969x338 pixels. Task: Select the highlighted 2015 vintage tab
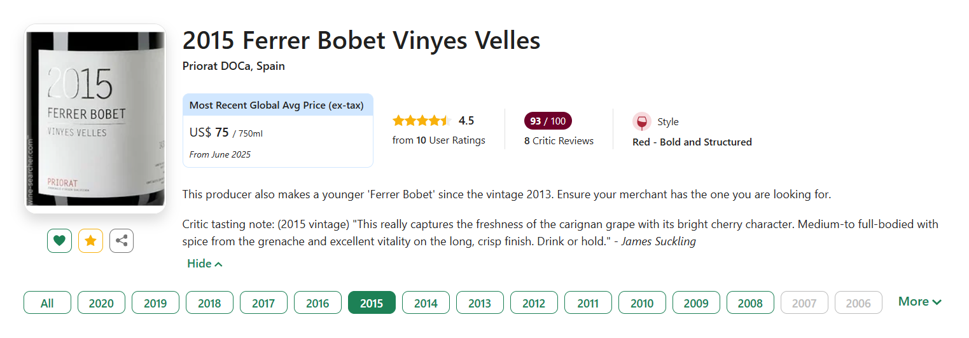point(372,303)
